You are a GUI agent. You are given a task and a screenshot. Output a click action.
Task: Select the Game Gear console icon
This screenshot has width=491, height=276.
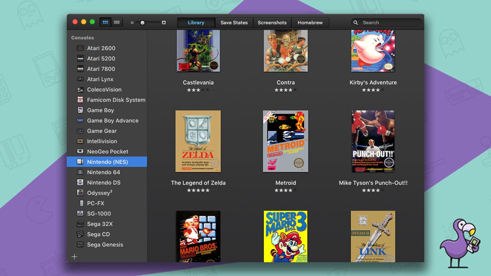pos(80,131)
